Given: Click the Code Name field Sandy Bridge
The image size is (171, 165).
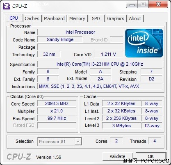Looking at the screenshot, I should (x=60, y=39).
